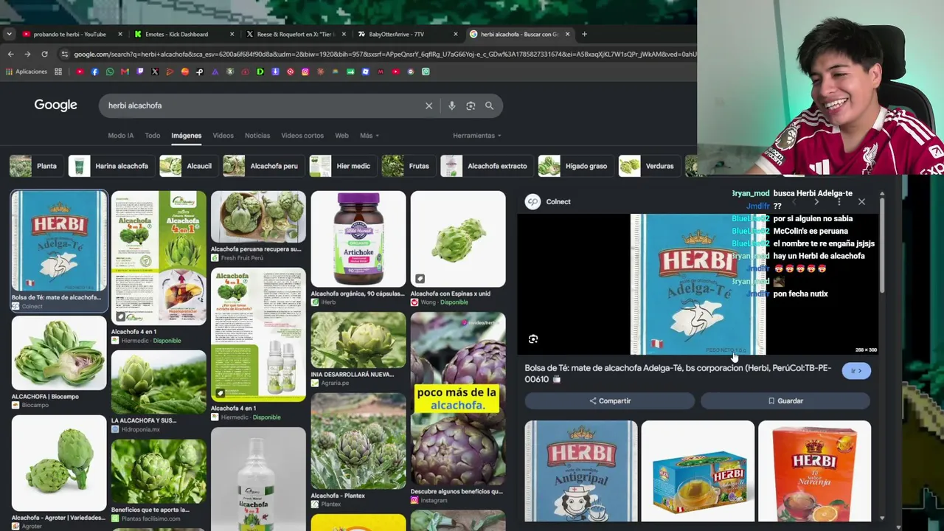This screenshot has width=944, height=531.
Task: Open the YouTube bookmark icon
Action: point(80,72)
